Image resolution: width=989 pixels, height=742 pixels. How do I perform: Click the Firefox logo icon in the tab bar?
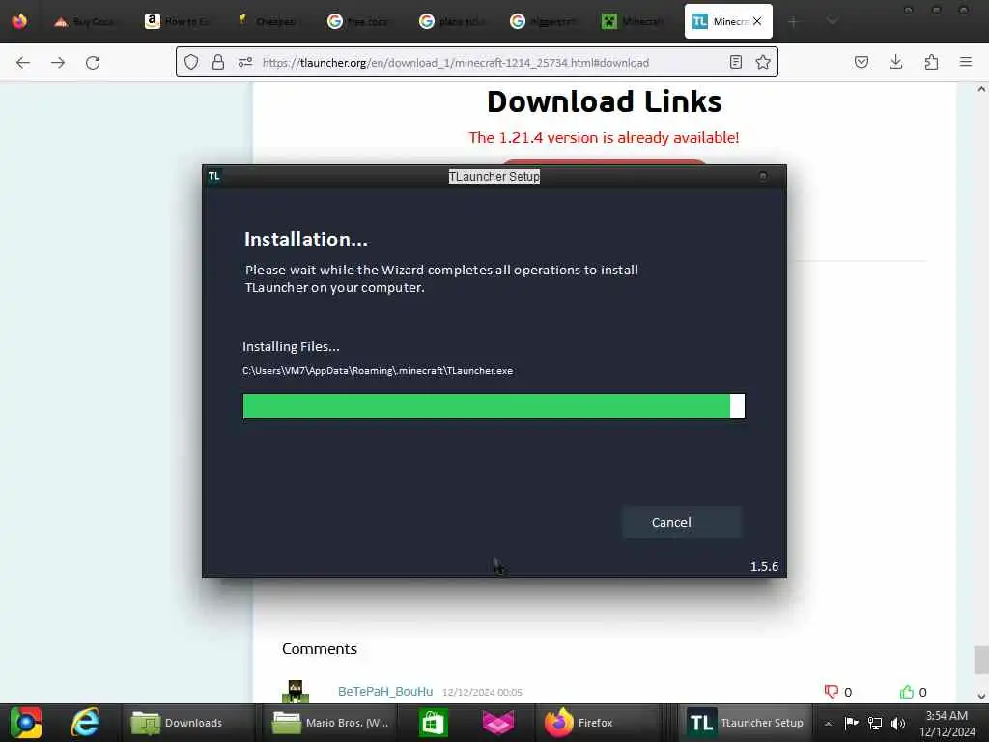click(x=19, y=21)
